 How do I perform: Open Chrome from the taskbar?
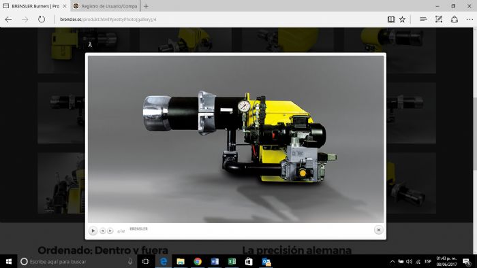point(198,261)
